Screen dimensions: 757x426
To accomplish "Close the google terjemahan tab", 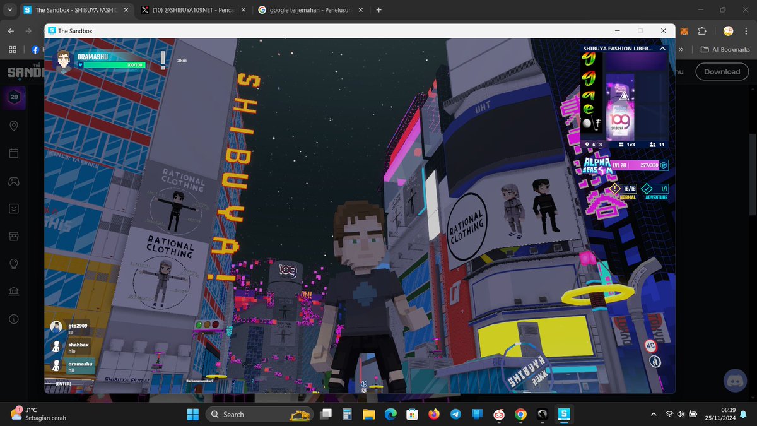I will pyautogui.click(x=361, y=10).
